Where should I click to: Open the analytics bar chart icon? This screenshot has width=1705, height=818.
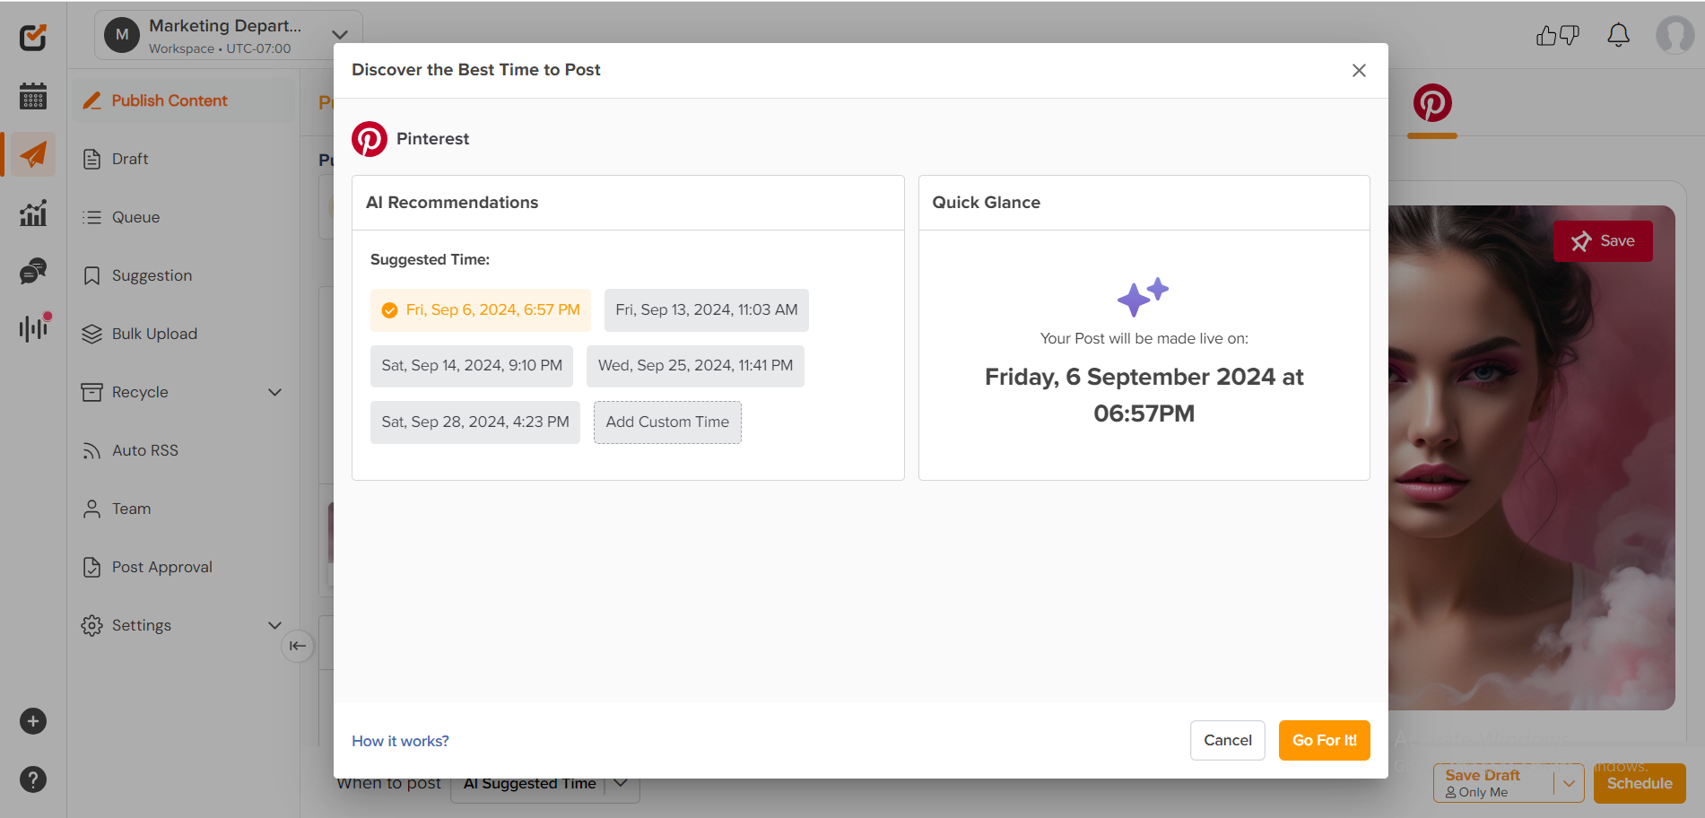point(33,213)
